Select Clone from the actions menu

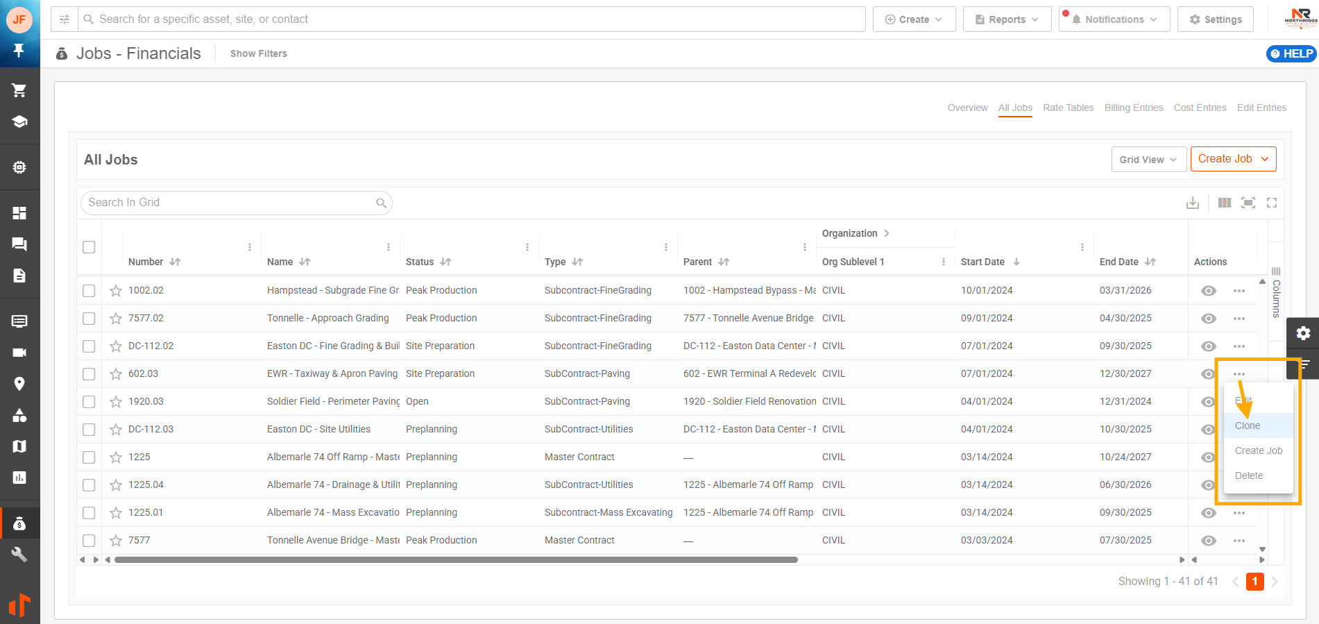pyautogui.click(x=1258, y=425)
